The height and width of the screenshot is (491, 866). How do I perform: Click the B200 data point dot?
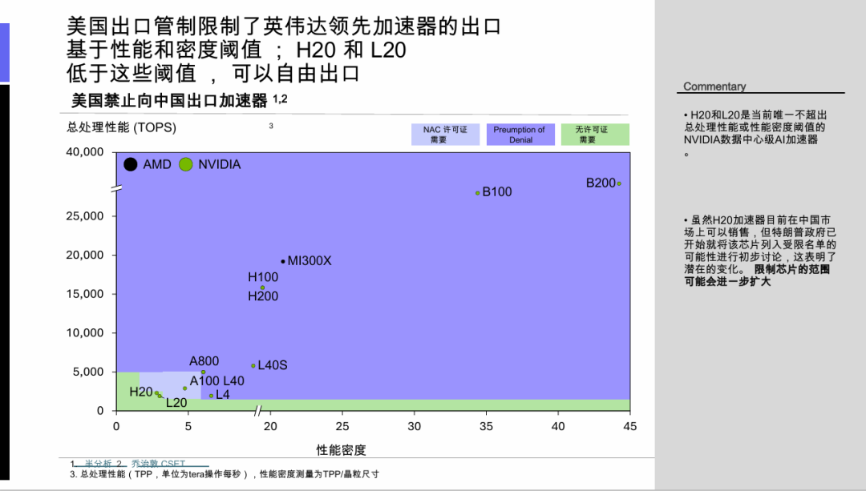click(619, 183)
